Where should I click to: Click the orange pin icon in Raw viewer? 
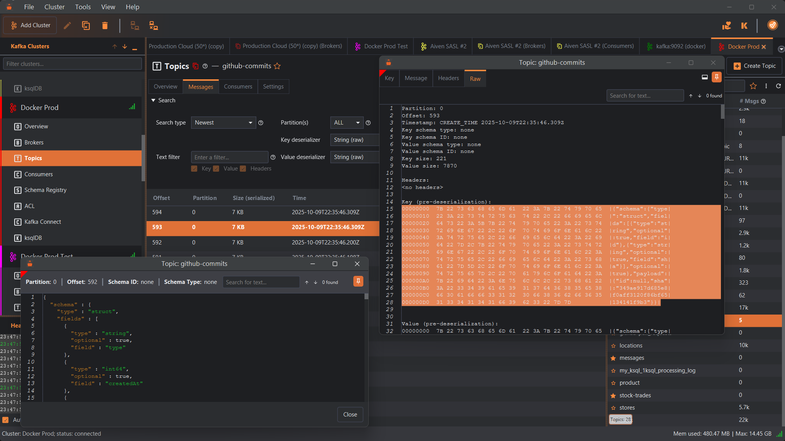(716, 77)
